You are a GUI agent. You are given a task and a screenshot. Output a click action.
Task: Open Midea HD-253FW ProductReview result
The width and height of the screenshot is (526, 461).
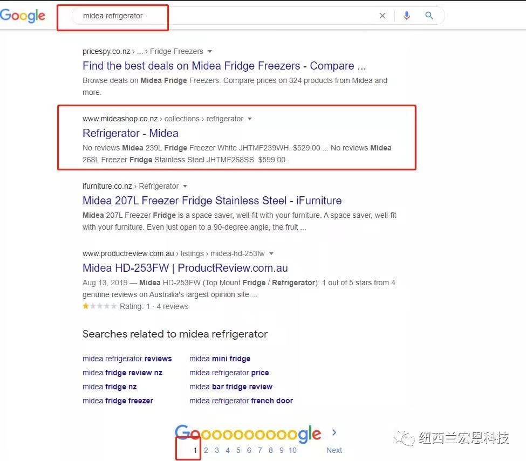tap(185, 268)
